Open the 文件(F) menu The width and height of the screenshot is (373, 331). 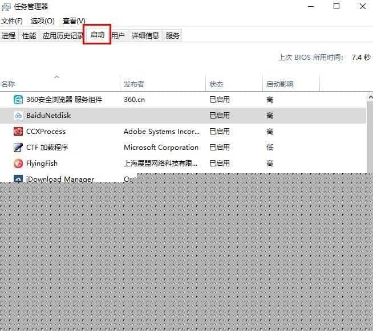pos(12,21)
